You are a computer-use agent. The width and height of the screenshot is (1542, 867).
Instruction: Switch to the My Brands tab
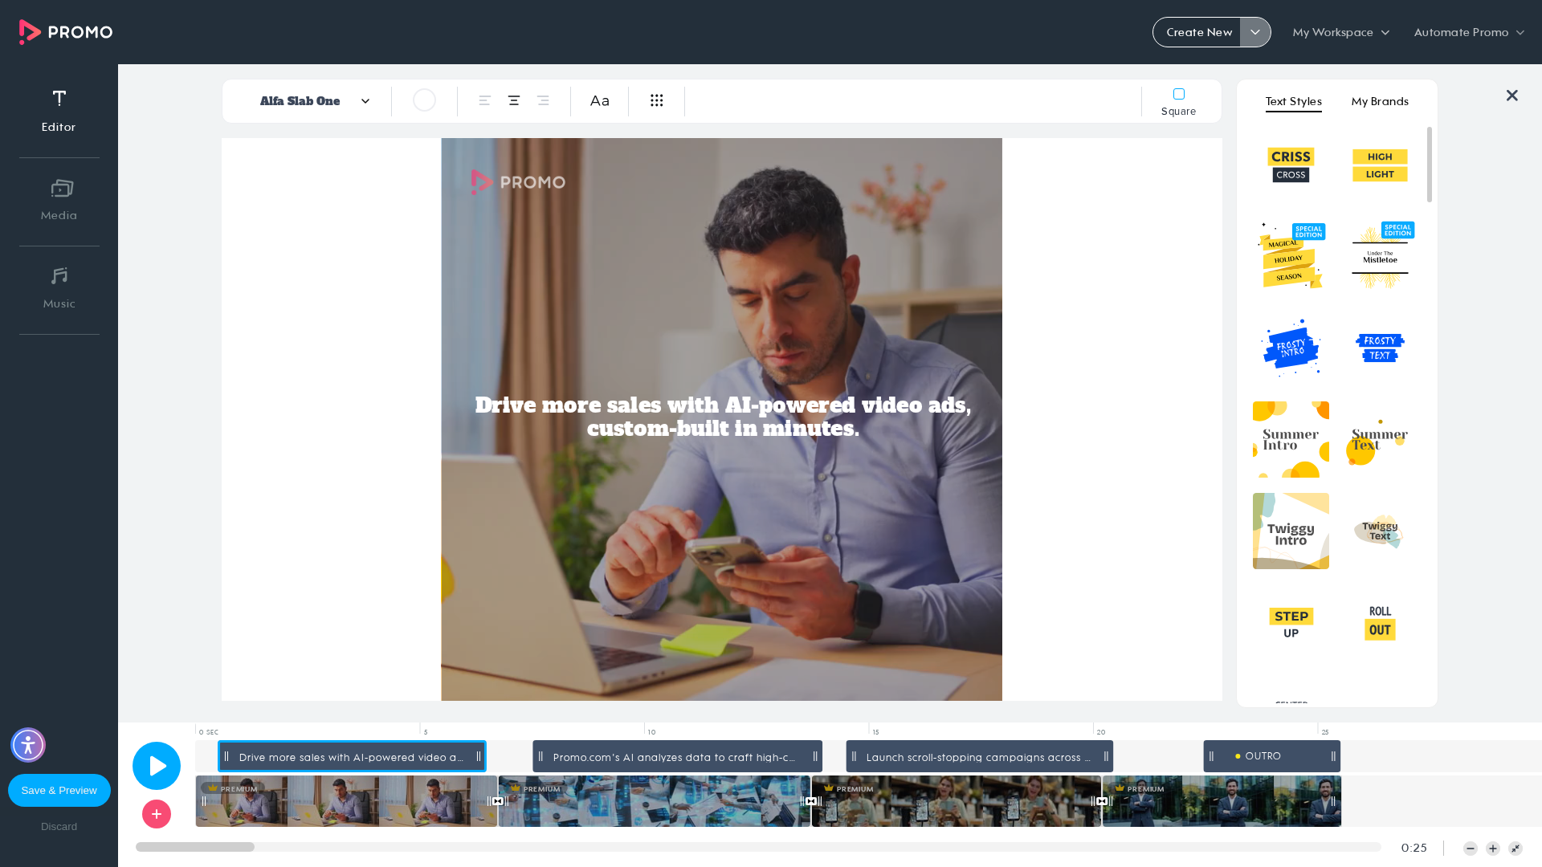pos(1380,102)
